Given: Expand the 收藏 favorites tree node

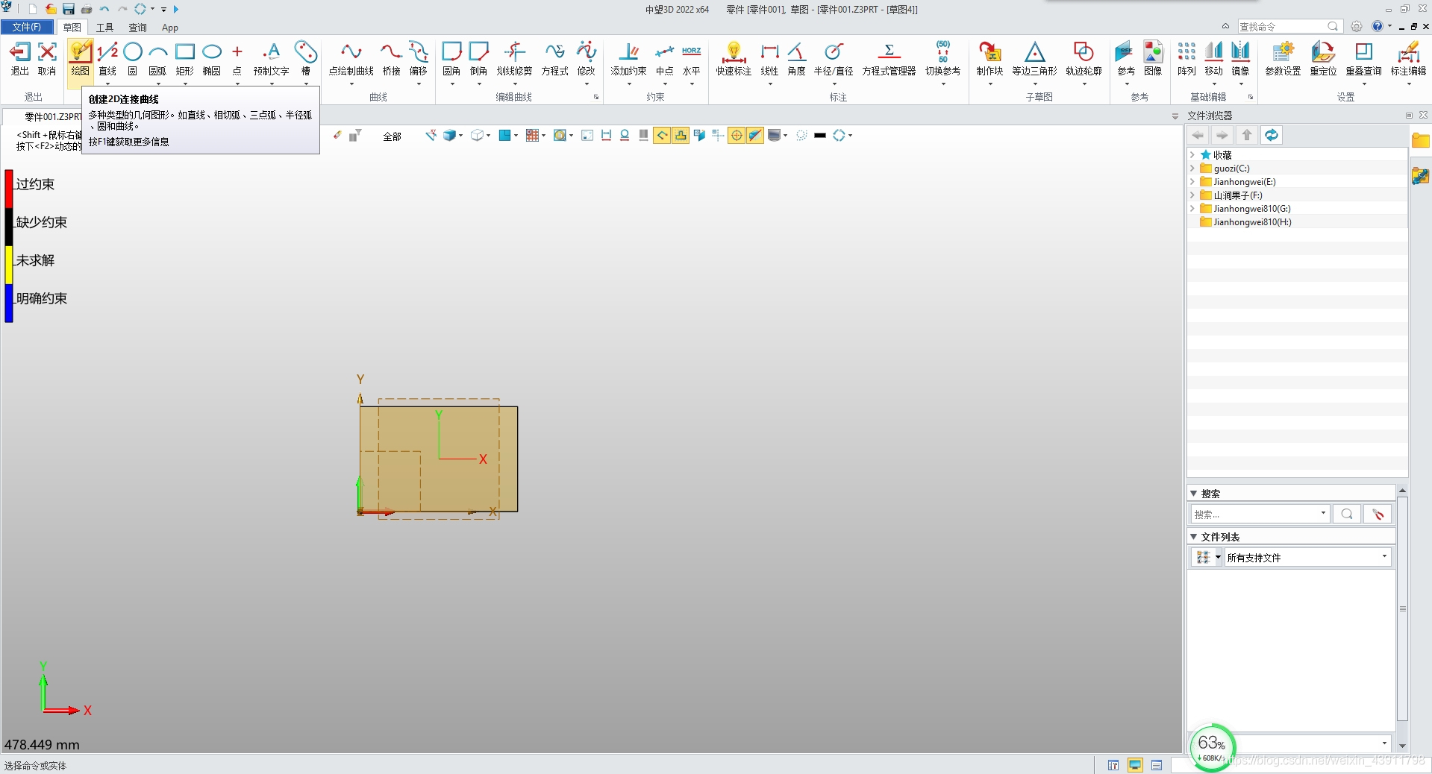Looking at the screenshot, I should [x=1192, y=155].
